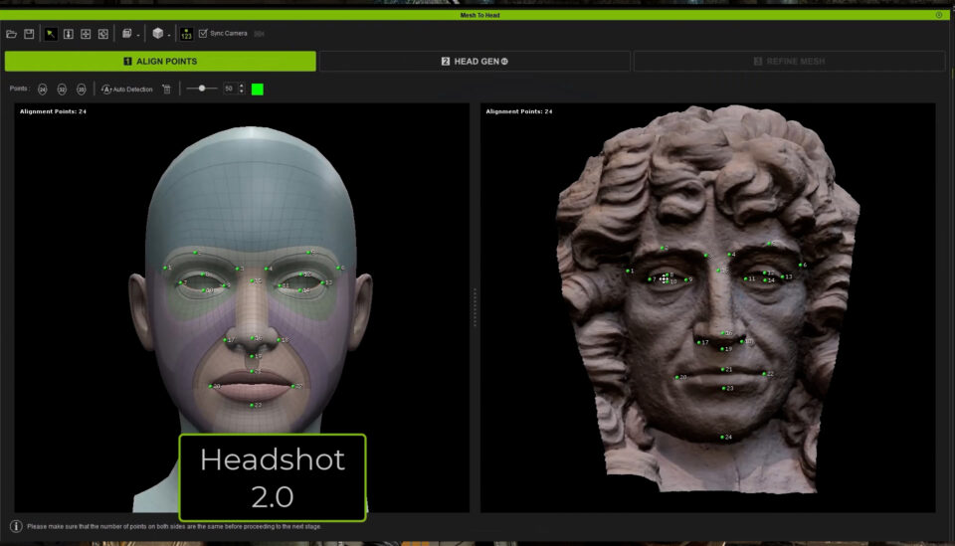955x546 pixels.
Task: Click alignment point 24 on statue chin
Action: coord(722,437)
